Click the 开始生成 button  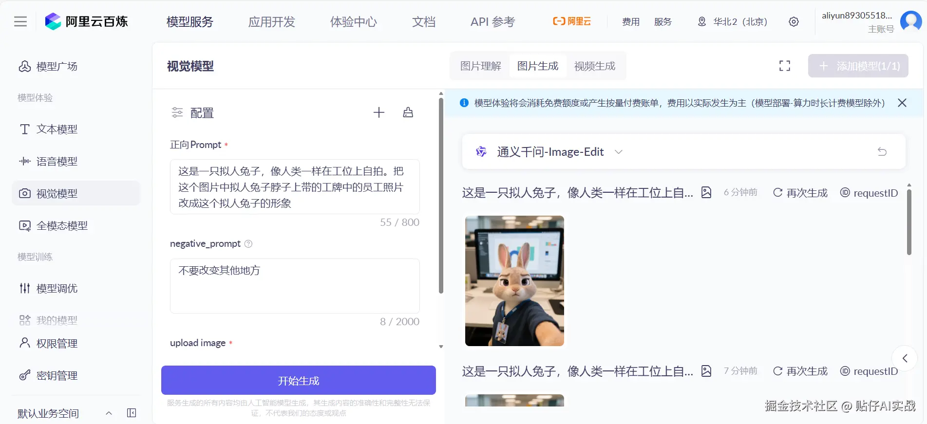click(x=299, y=380)
